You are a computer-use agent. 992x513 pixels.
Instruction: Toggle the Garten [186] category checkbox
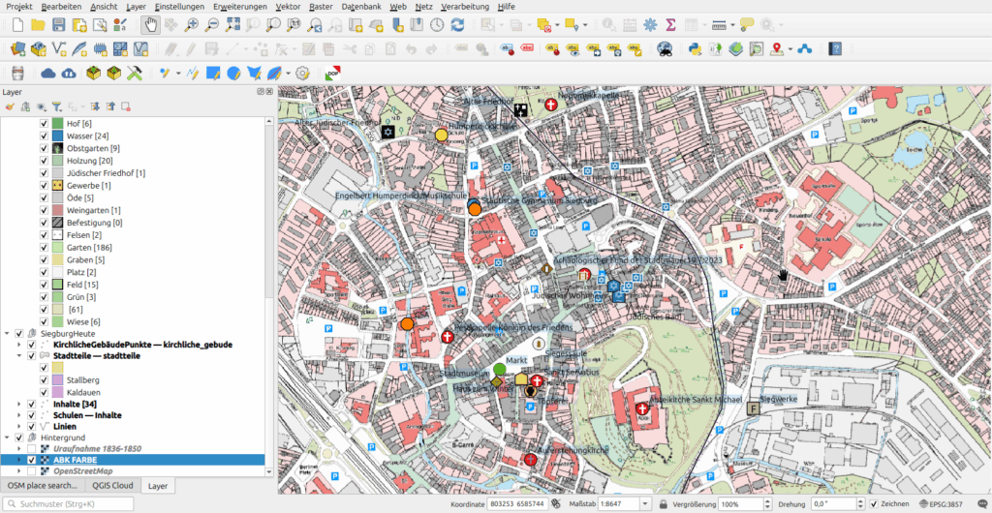coord(44,248)
